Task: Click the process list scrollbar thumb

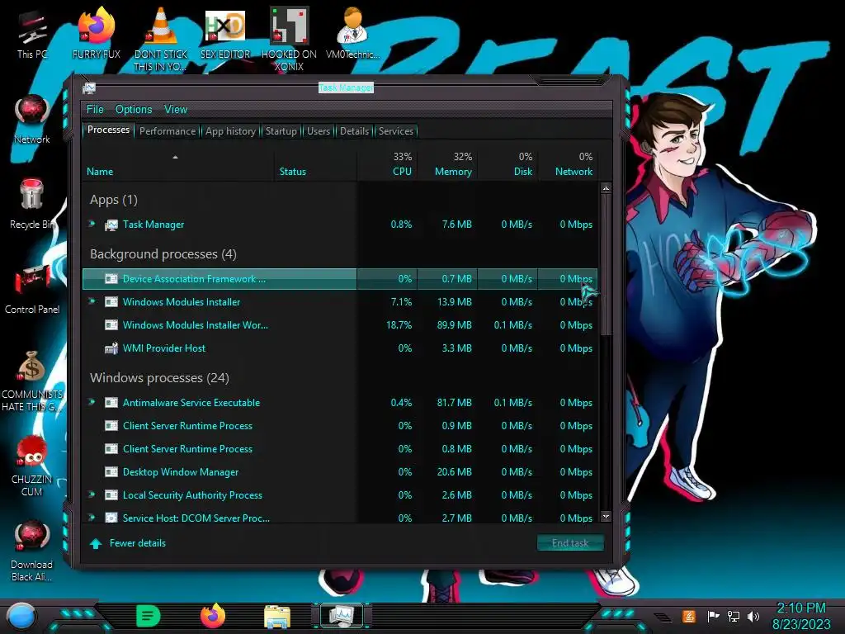Action: [x=606, y=264]
